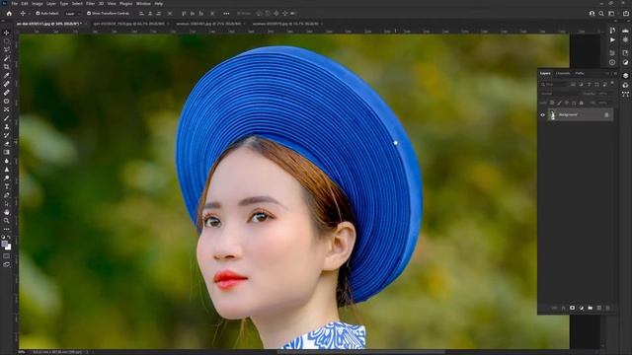Viewport: 632px width, 355px height.
Task: Open the File menu
Action: coord(14,4)
